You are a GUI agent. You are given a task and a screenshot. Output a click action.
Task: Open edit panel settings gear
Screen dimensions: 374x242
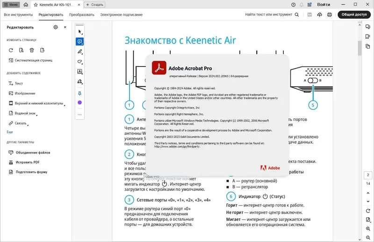click(56, 27)
